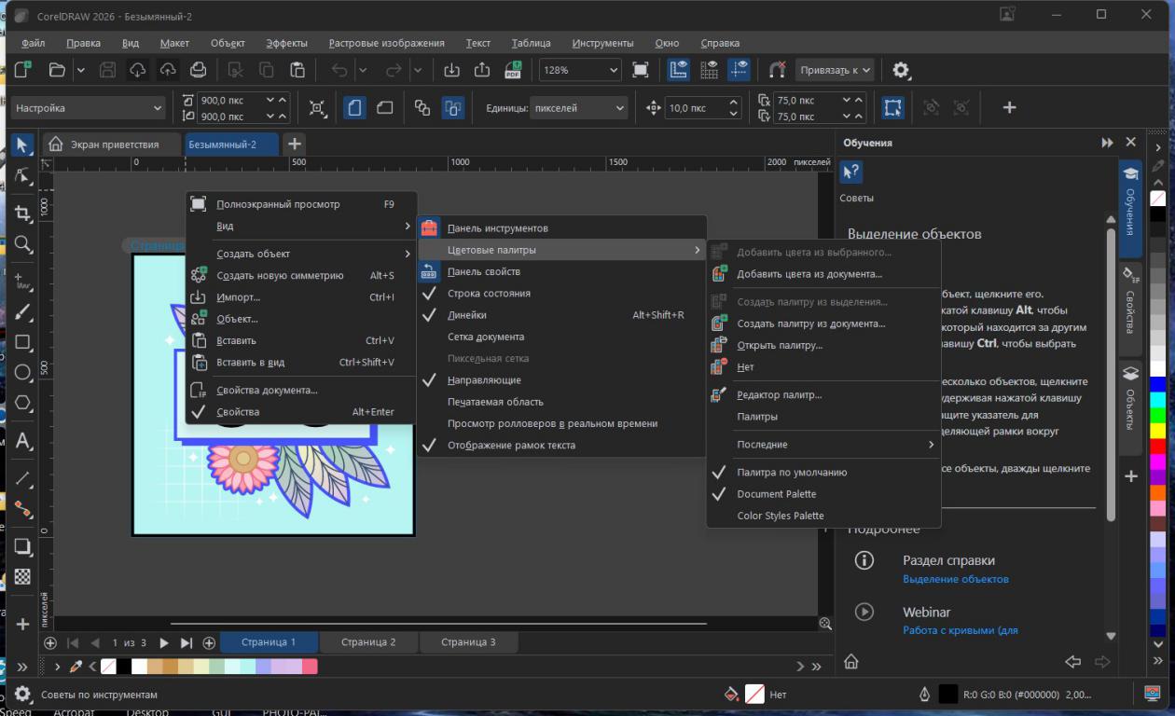Open the Эффекты menu
1175x716 pixels.
point(286,43)
